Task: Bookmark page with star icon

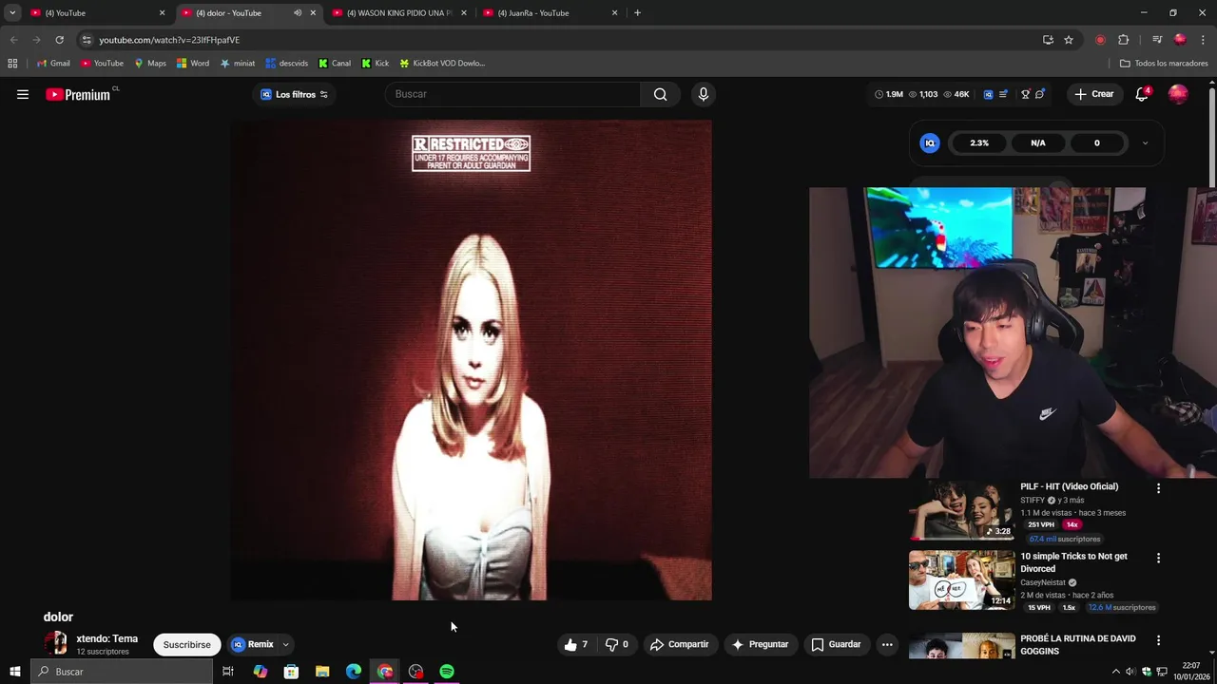Action: 1069,40
